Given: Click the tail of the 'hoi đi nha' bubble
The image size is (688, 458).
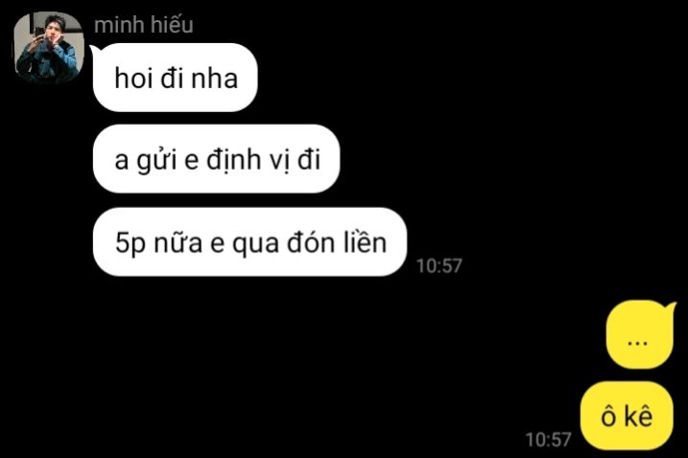Looking at the screenshot, I should coord(94,50).
